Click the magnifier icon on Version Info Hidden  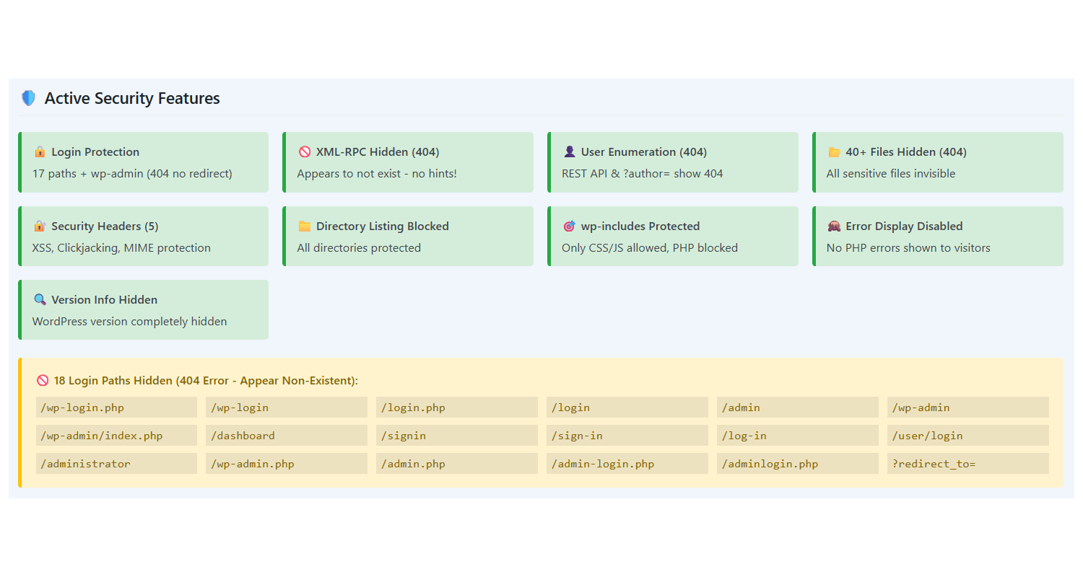click(40, 300)
